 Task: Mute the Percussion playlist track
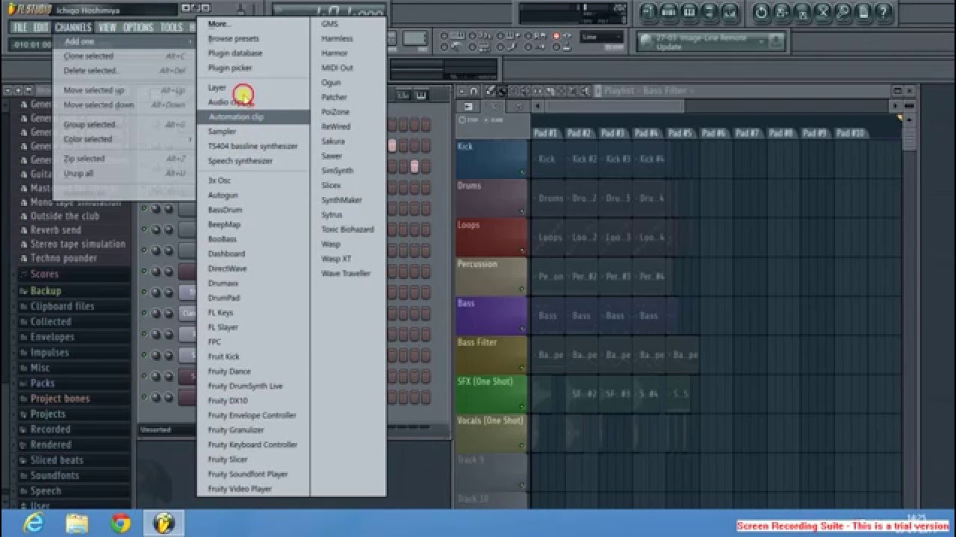tap(522, 290)
